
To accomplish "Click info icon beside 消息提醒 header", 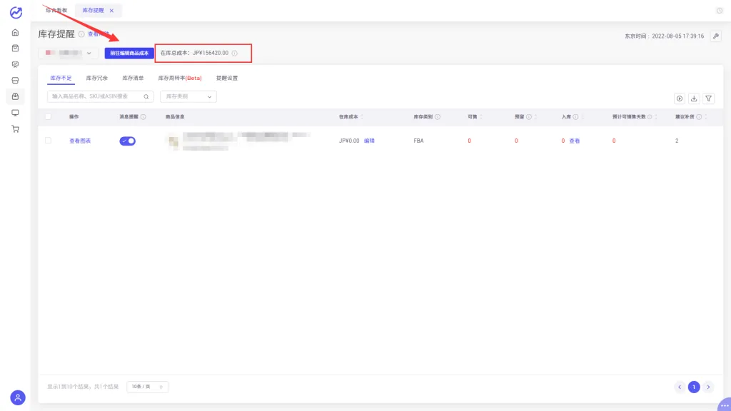I will pos(143,117).
